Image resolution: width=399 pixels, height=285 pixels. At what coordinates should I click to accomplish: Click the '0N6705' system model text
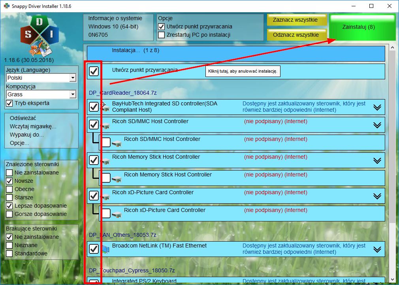pyautogui.click(x=98, y=35)
